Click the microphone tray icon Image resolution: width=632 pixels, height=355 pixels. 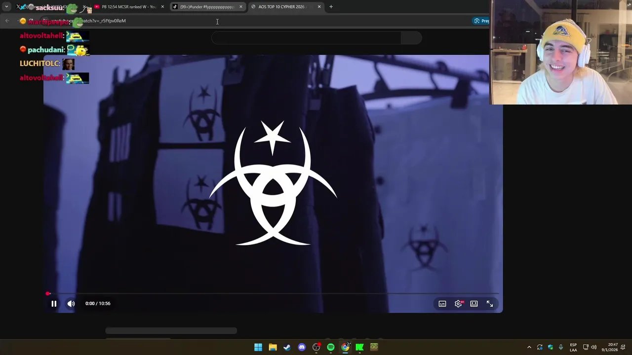(561, 347)
